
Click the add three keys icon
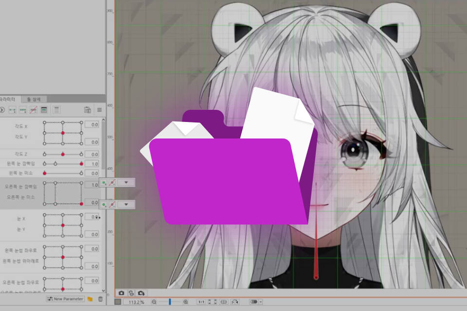point(23,110)
